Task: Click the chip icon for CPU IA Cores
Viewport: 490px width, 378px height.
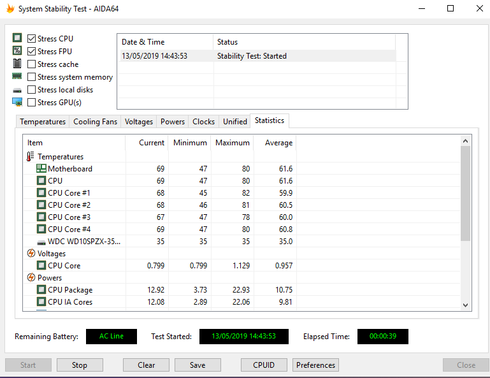Action: [41, 302]
